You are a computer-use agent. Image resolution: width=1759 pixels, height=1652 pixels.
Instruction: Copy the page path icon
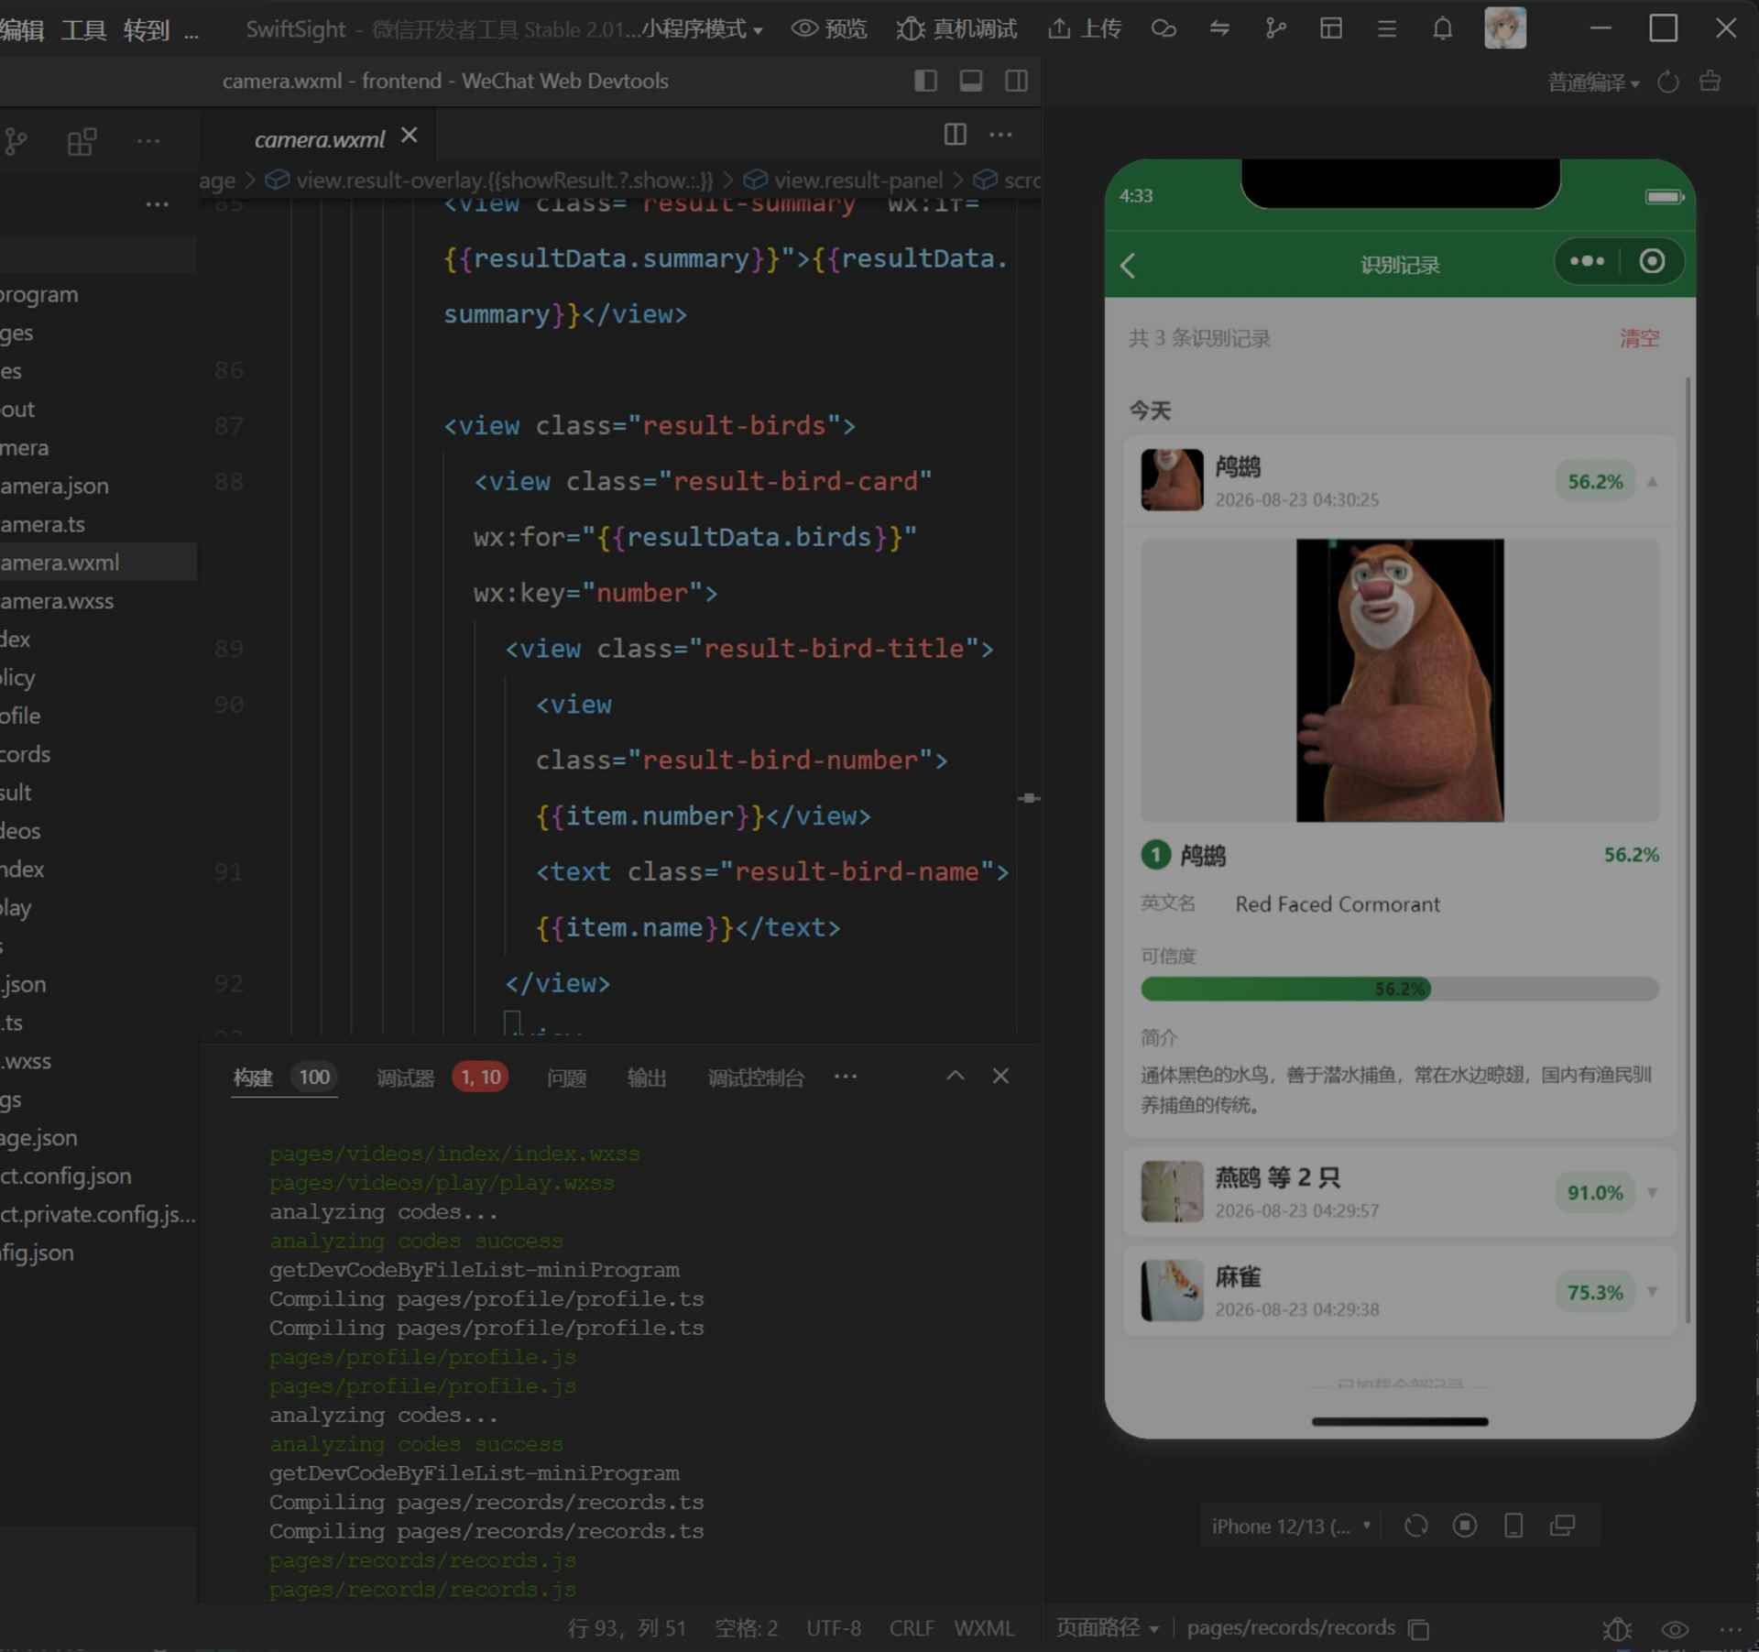coord(1418,1628)
